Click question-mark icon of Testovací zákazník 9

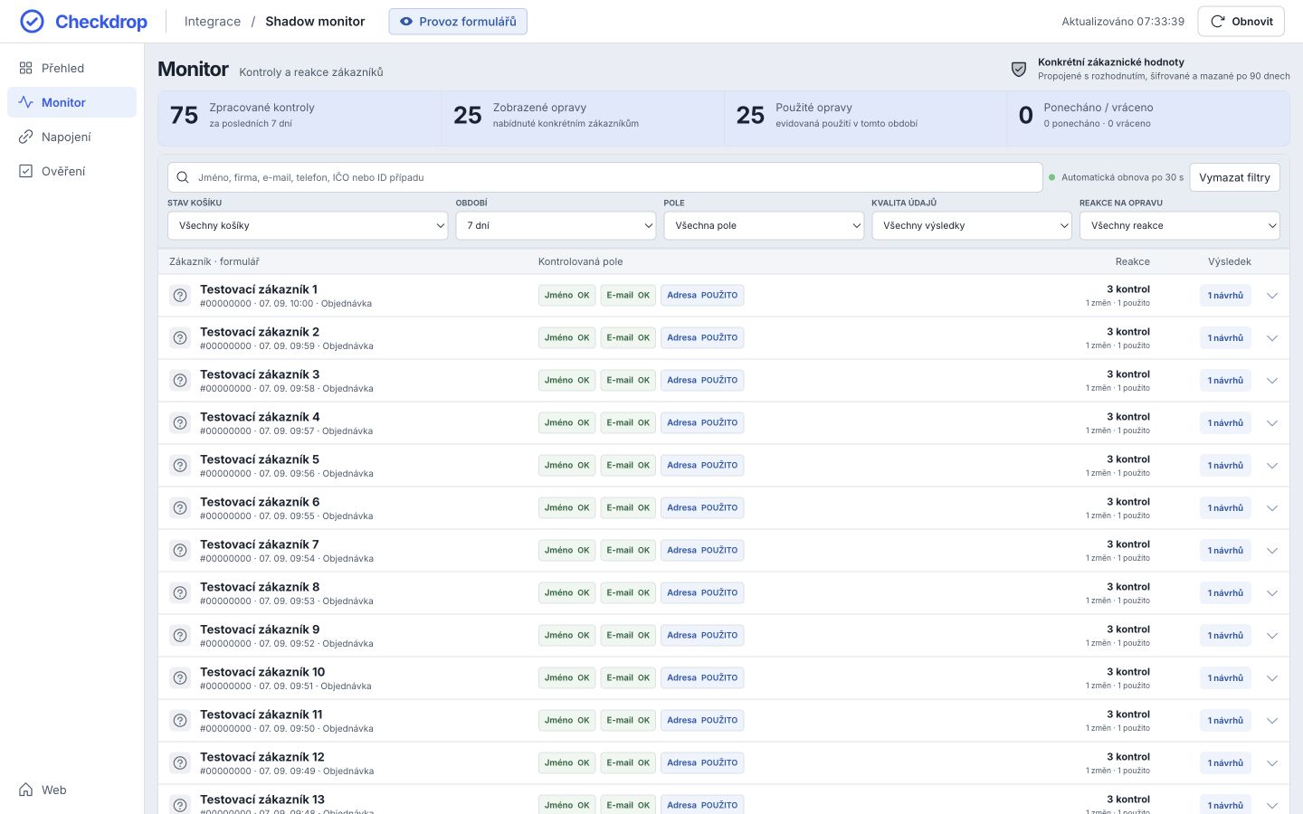coord(180,636)
